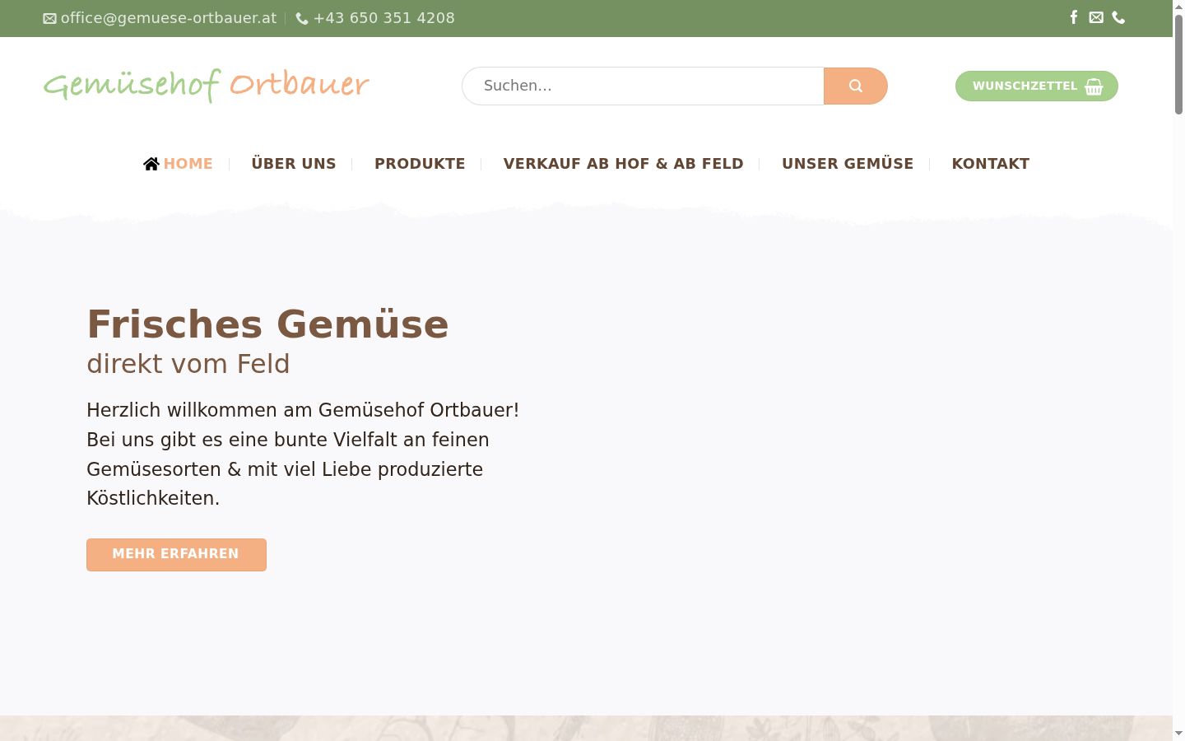
Task: Click the envelope icon before office email
Action: tap(49, 18)
